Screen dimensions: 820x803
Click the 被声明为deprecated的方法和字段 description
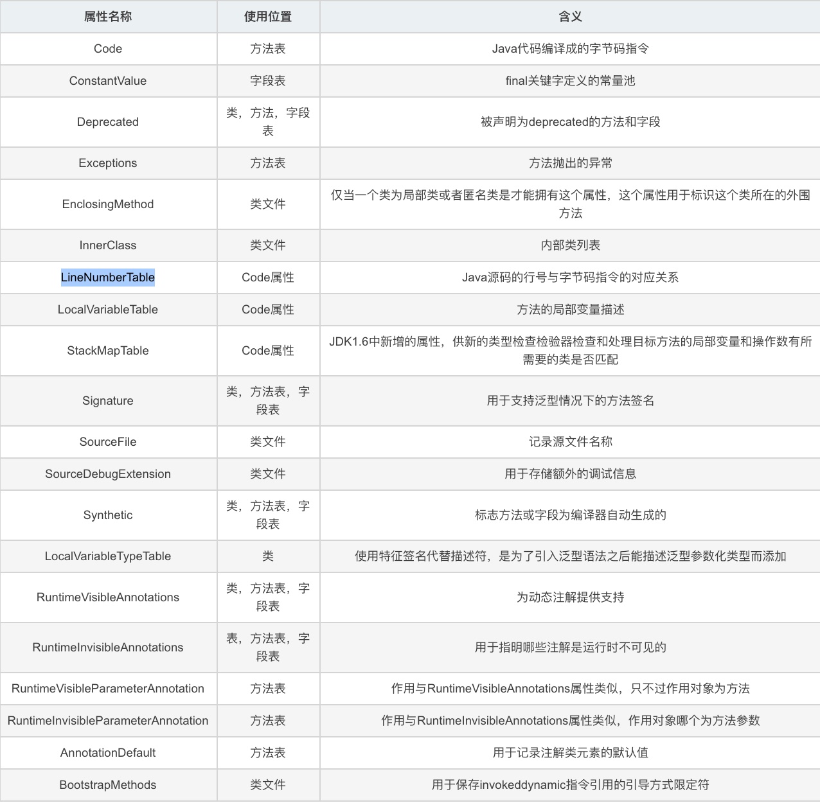tap(570, 122)
